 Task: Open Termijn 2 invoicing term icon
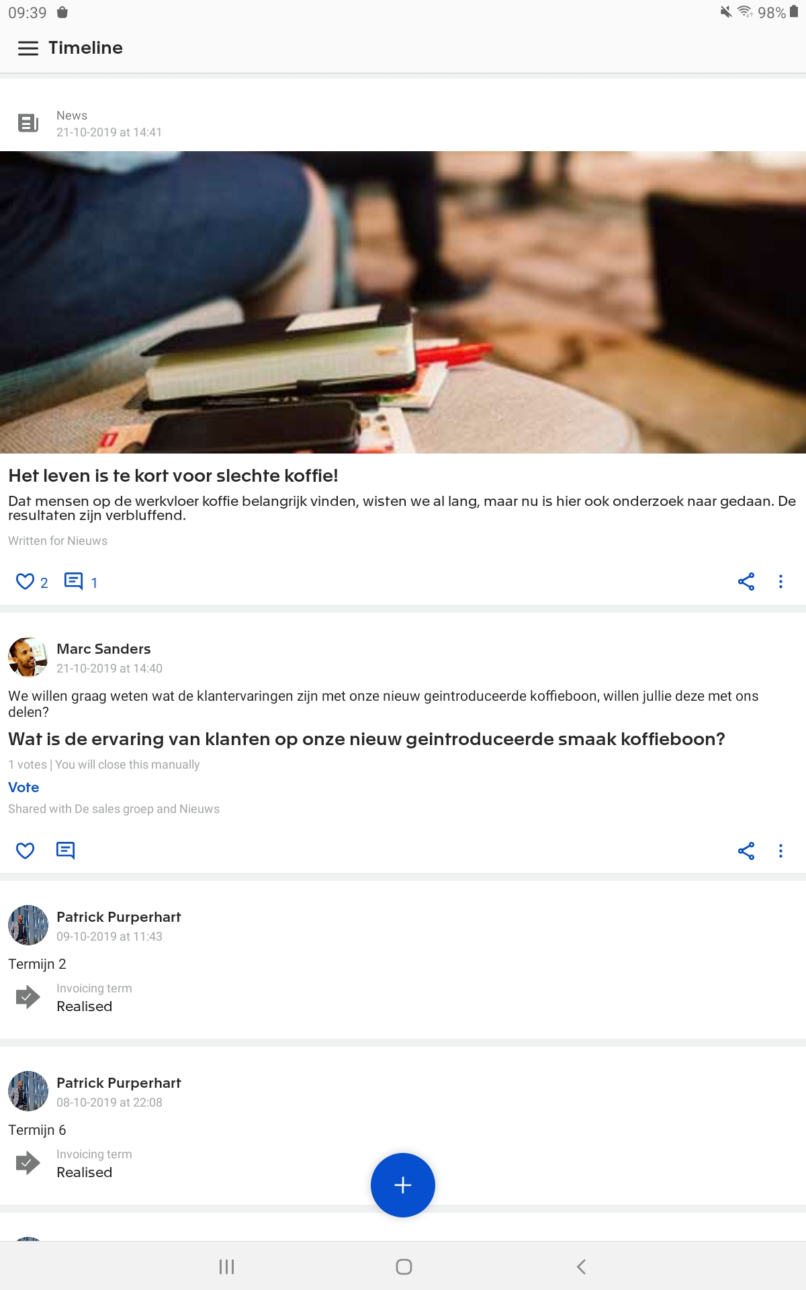(28, 997)
